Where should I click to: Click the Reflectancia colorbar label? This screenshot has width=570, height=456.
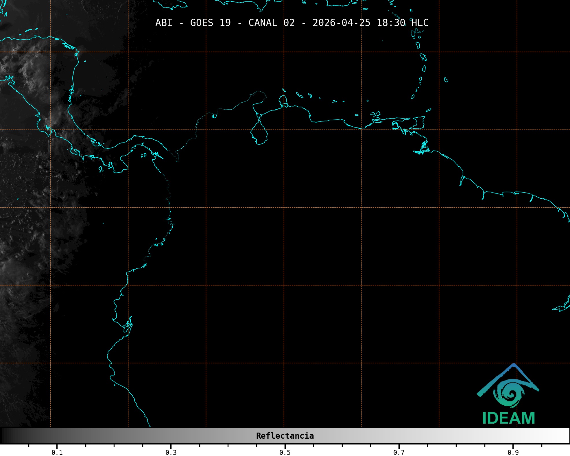point(285,436)
